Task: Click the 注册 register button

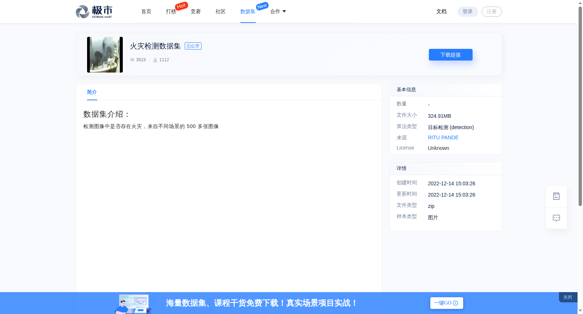Action: pyautogui.click(x=492, y=12)
